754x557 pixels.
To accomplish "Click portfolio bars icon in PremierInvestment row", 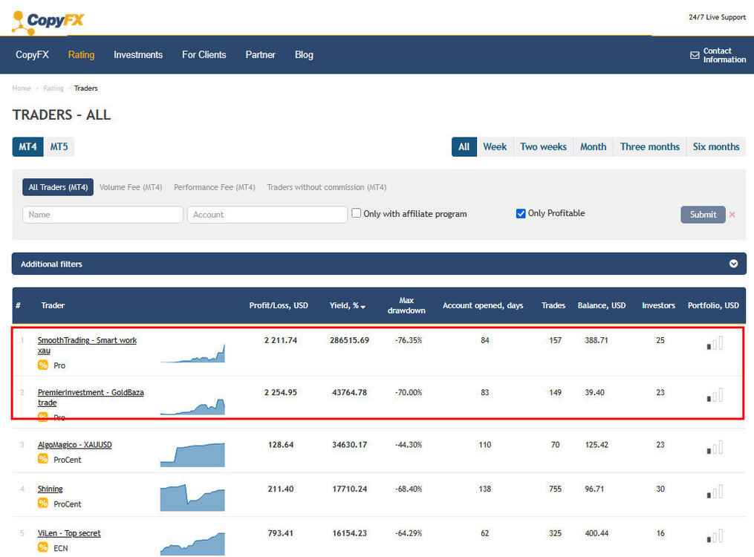I will [715, 395].
